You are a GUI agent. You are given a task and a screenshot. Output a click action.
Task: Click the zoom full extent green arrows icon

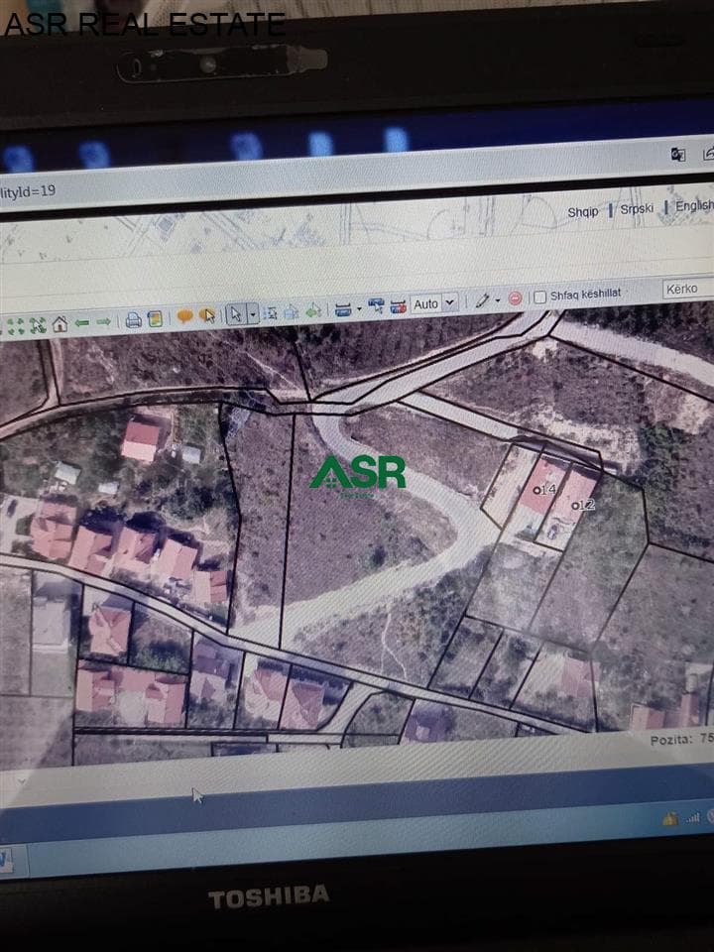point(16,326)
